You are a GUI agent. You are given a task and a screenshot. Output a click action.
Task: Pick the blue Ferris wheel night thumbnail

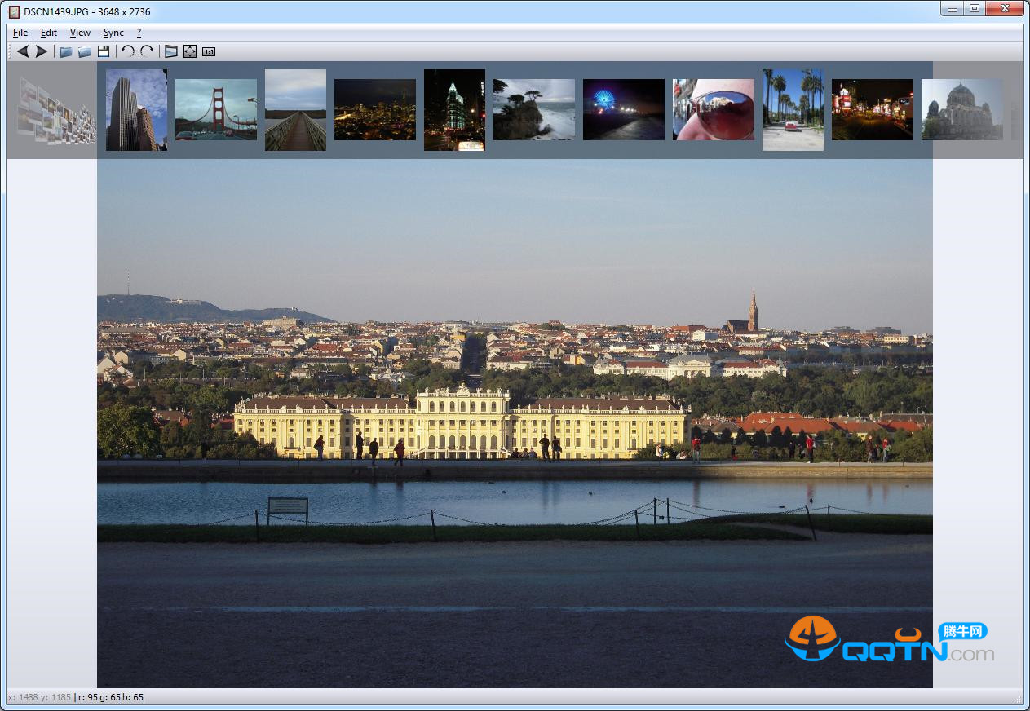(624, 109)
